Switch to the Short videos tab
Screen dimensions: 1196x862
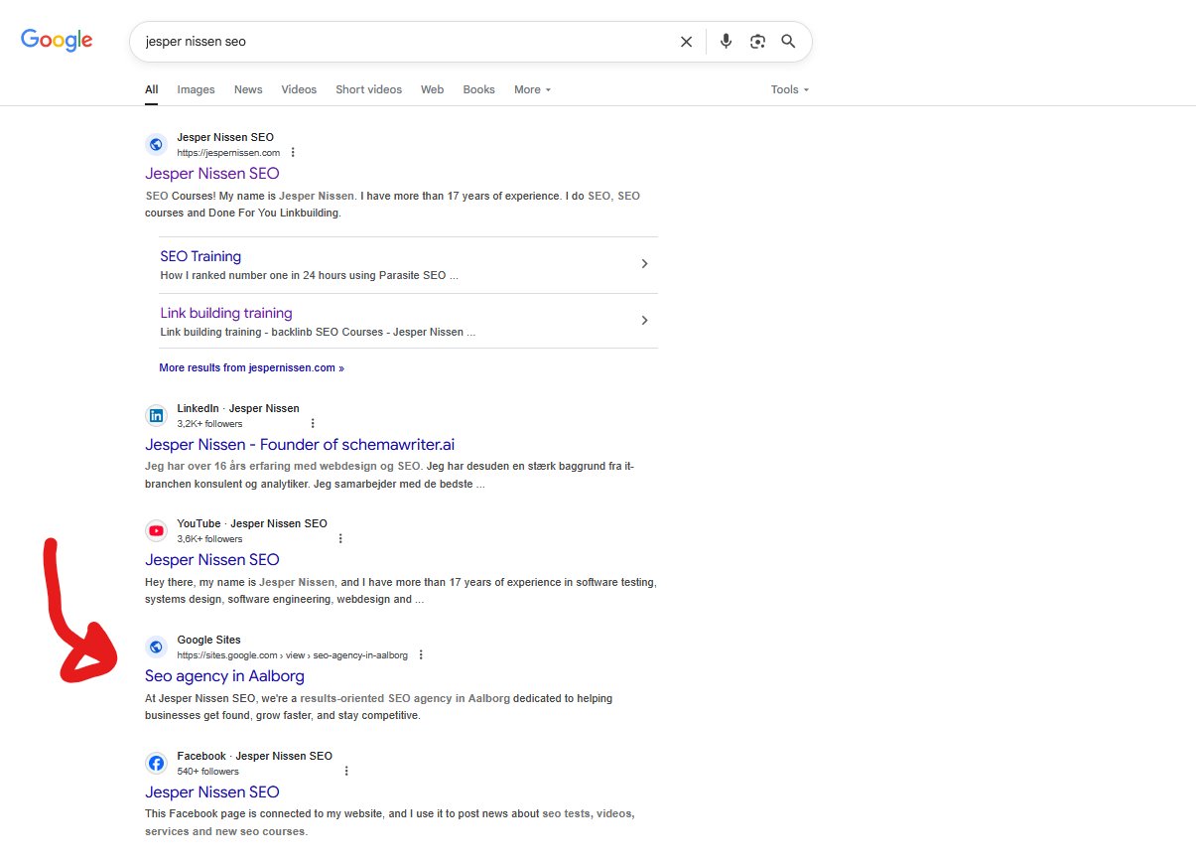368,89
